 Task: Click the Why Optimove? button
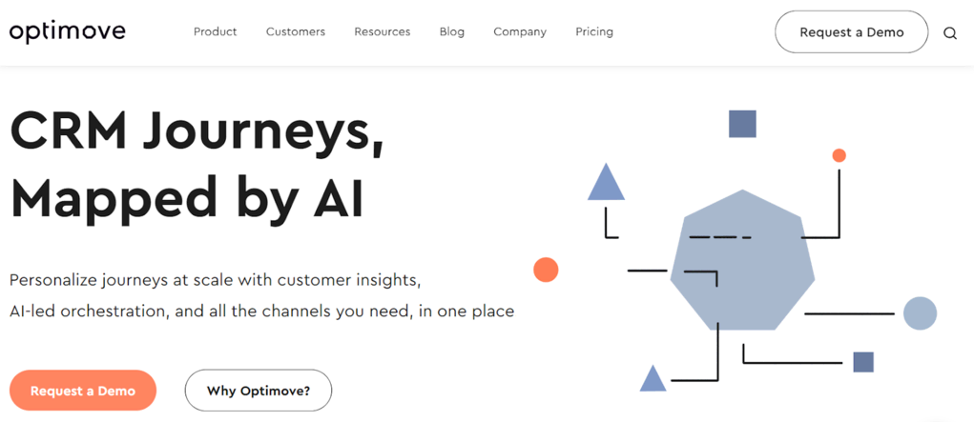coord(259,391)
